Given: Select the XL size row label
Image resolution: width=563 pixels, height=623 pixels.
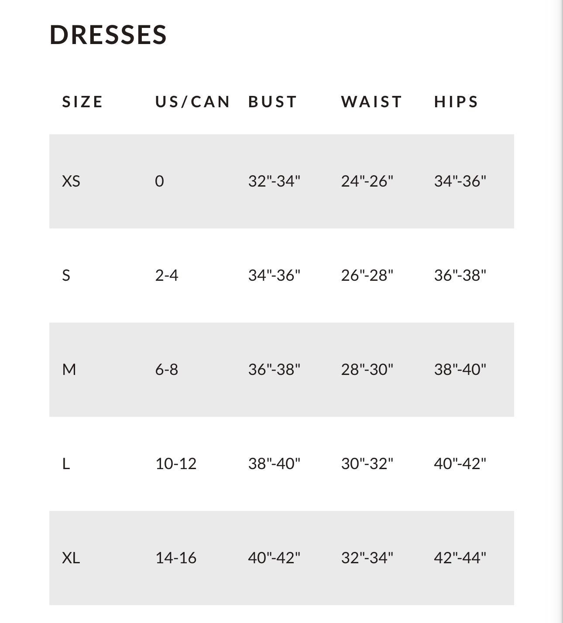Looking at the screenshot, I should pyautogui.click(x=71, y=558).
